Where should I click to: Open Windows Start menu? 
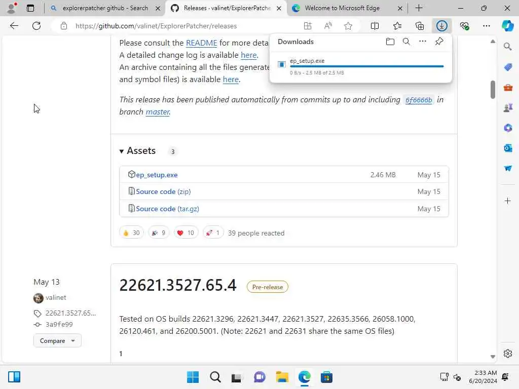193,377
